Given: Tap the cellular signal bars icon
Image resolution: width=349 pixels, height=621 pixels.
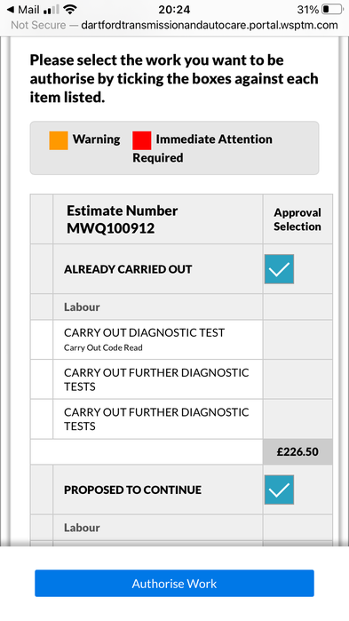Looking at the screenshot, I should click(x=52, y=9).
